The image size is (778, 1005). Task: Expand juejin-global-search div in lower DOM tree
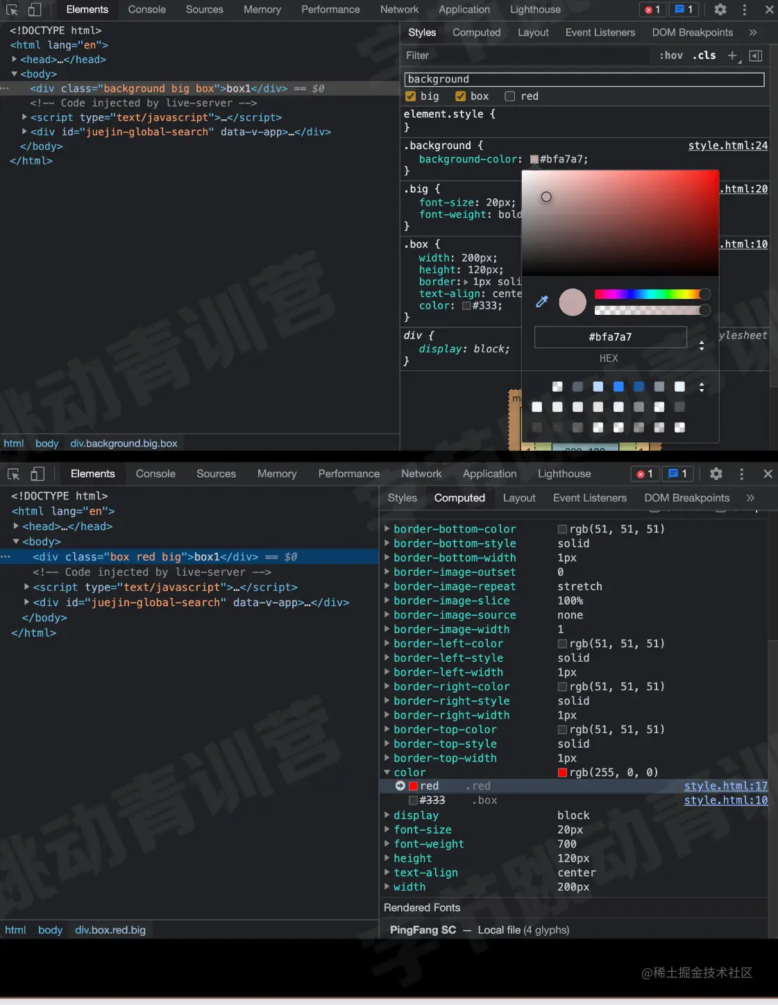click(27, 603)
